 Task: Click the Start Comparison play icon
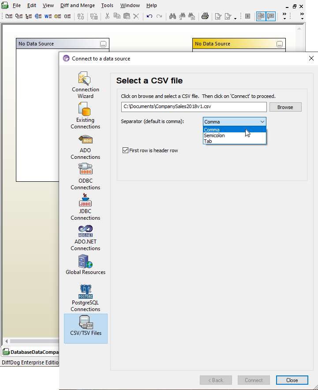coord(247,16)
